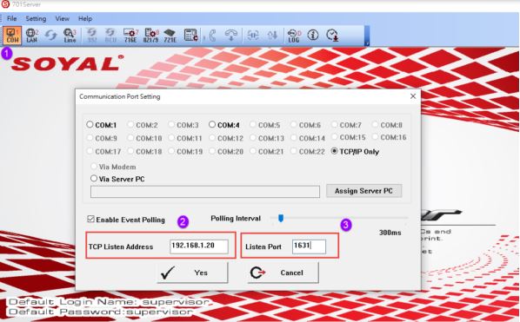Click the Line monitor toolbar icon
This screenshot has height=322, width=520.
[70, 35]
